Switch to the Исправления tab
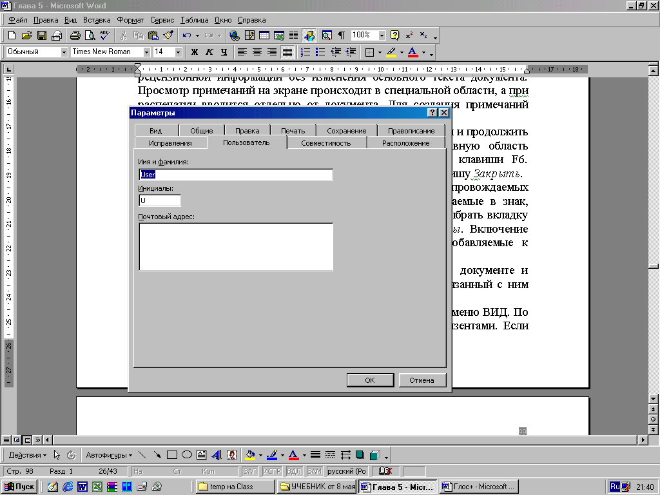The width and height of the screenshot is (660, 495). (170, 142)
